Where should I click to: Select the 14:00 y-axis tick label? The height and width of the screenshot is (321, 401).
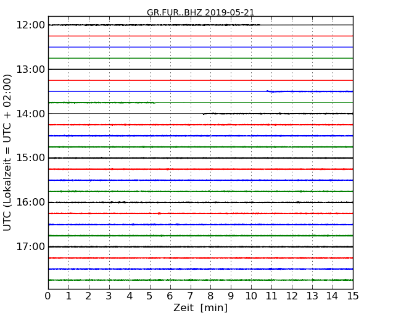click(30, 114)
